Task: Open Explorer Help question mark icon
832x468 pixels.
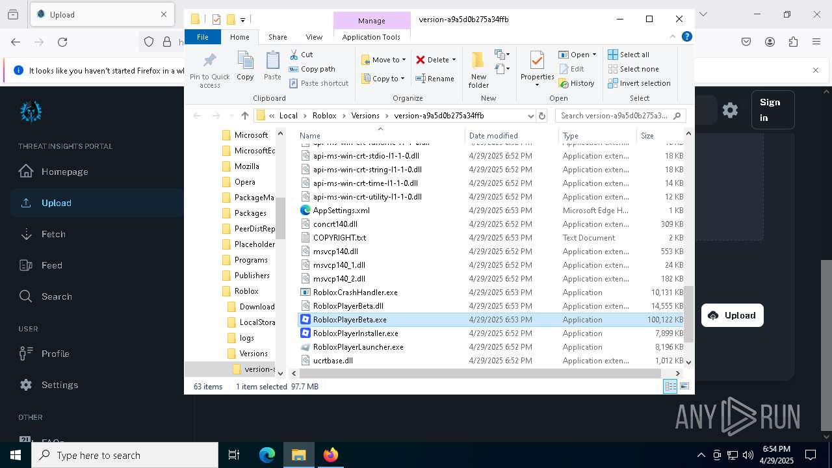Action: [686, 37]
